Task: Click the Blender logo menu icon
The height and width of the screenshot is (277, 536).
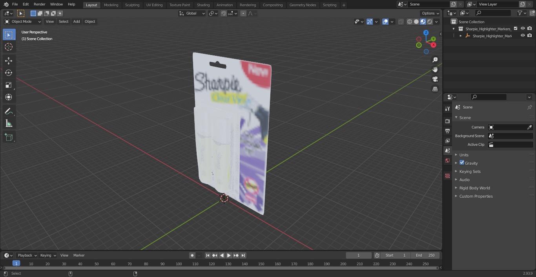Action: 6,4
